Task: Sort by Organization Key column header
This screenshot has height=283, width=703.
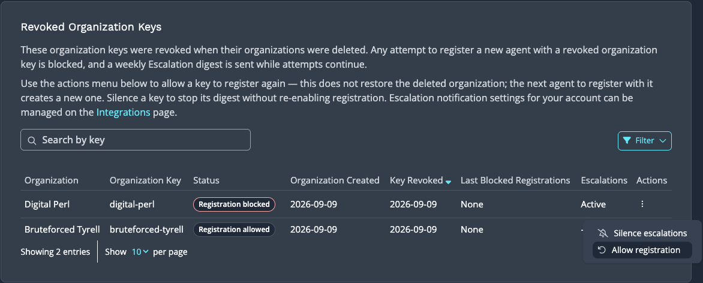Action: click(x=145, y=180)
